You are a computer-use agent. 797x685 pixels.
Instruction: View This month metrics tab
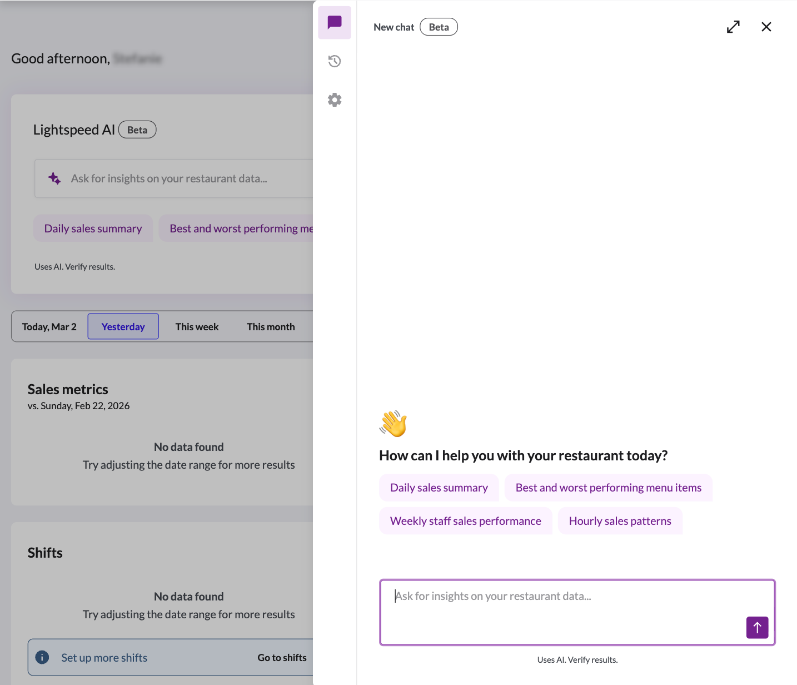coord(271,326)
